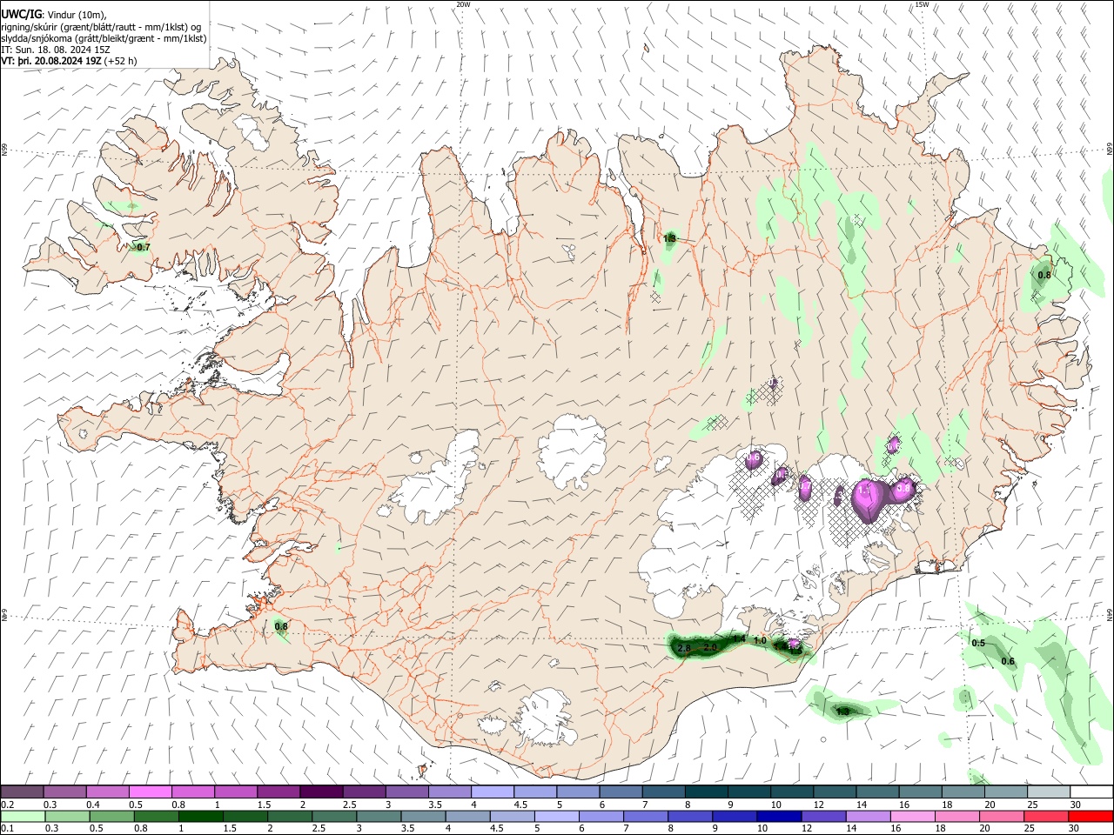Click the 0.1 label on the rain scale

point(8,829)
